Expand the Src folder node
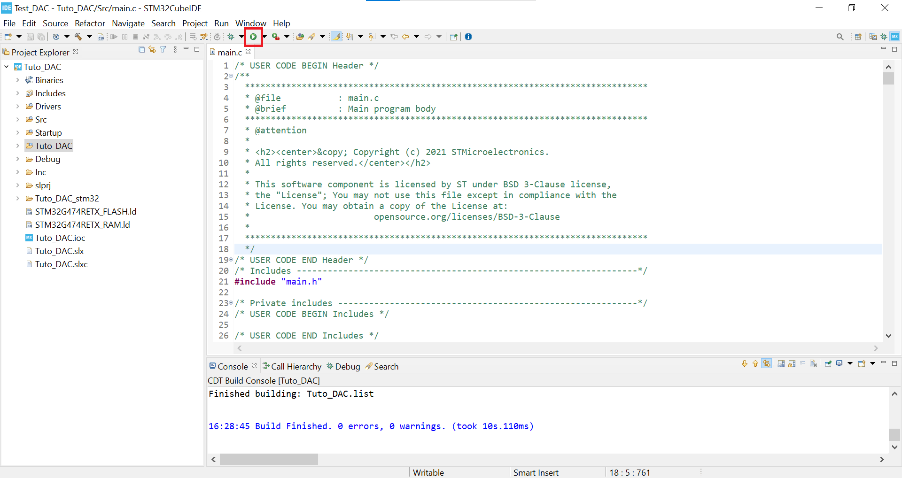902x478 pixels. click(x=18, y=120)
